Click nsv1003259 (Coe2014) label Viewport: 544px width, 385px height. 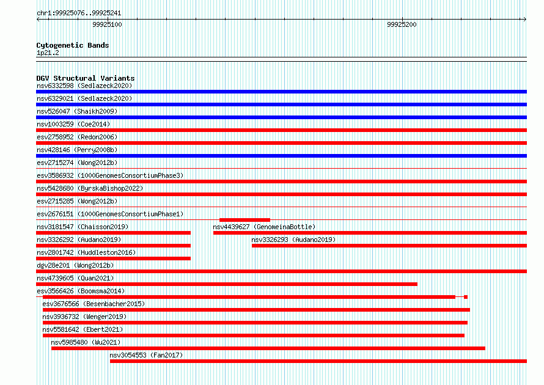tap(73, 124)
